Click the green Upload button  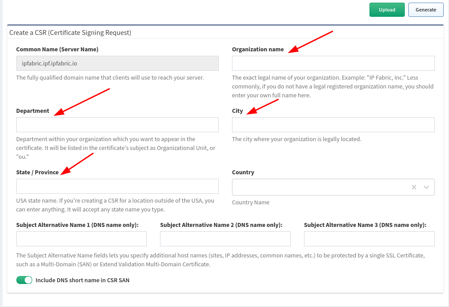[x=387, y=10]
